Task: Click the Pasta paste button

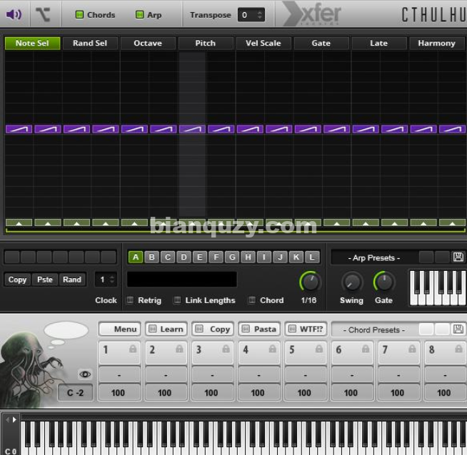Action: tap(259, 329)
